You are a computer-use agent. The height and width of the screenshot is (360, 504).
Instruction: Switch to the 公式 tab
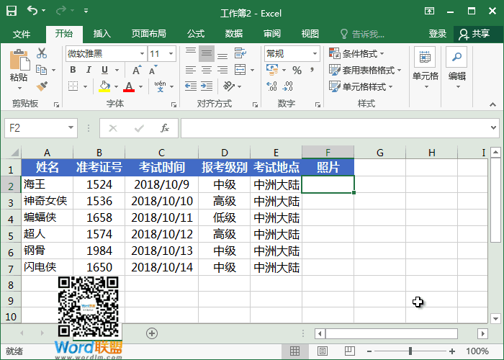point(196,34)
